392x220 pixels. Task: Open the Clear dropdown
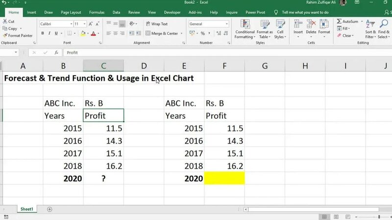tap(345, 36)
